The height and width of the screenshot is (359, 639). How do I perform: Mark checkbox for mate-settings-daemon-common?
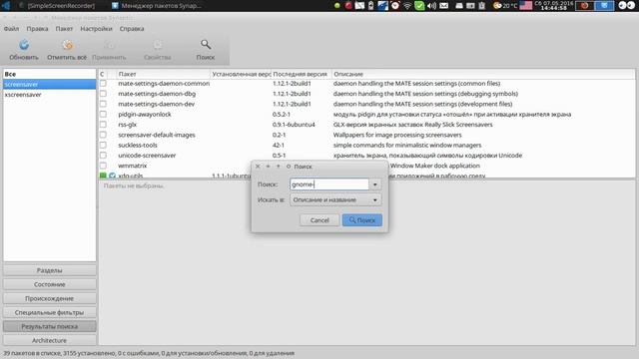point(103,84)
